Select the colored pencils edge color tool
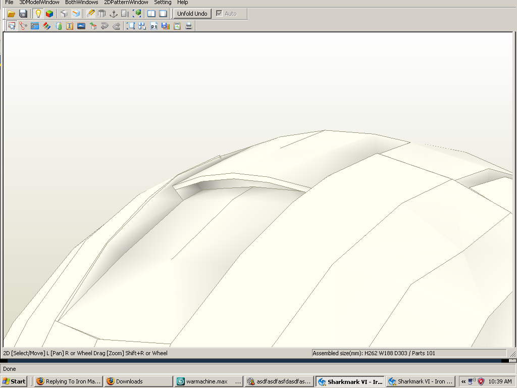Viewport: 517px width, 388px height. pos(46,26)
